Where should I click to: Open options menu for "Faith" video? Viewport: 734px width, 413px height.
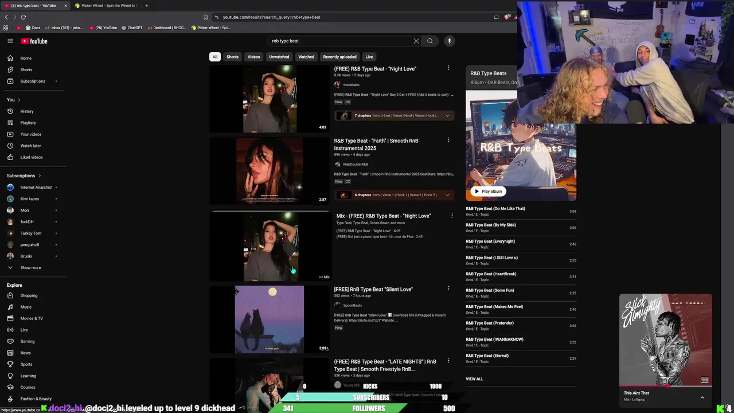pyautogui.click(x=448, y=140)
